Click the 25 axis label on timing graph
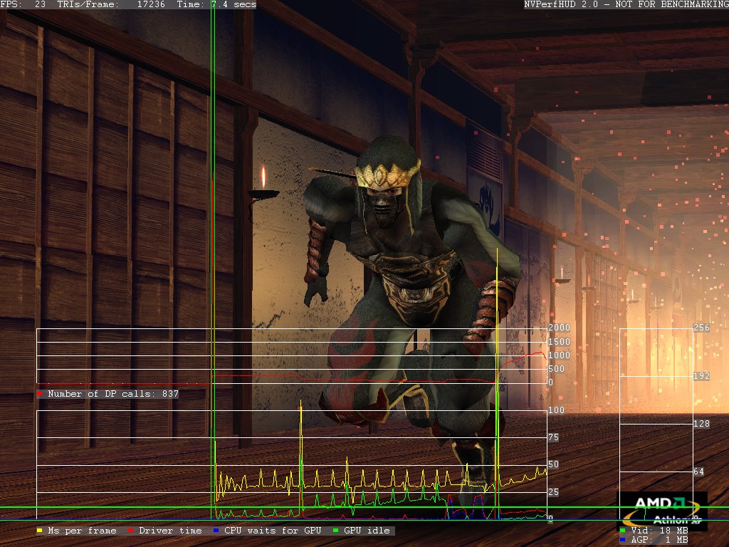Image resolution: width=729 pixels, height=547 pixels. [553, 491]
